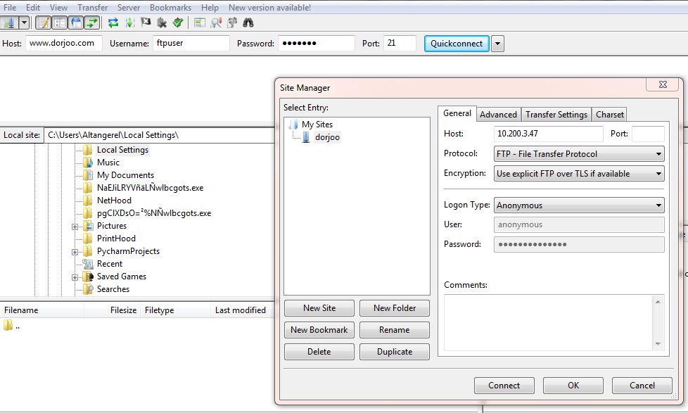Open the Bookmarks menu
This screenshot has height=413, width=688.
click(x=170, y=8)
